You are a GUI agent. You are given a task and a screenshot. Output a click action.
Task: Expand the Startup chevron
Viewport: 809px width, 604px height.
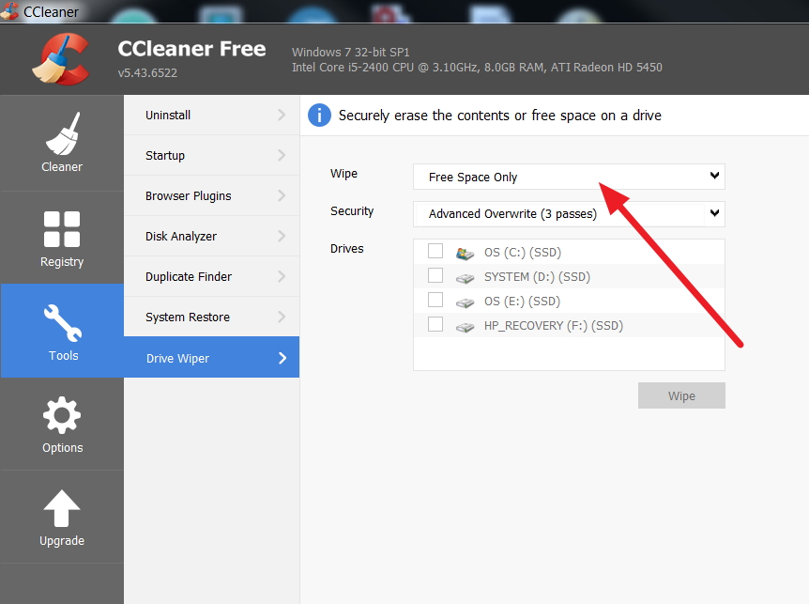click(x=282, y=155)
